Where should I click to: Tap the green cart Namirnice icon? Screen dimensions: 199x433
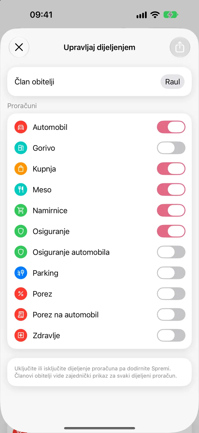coord(21,210)
